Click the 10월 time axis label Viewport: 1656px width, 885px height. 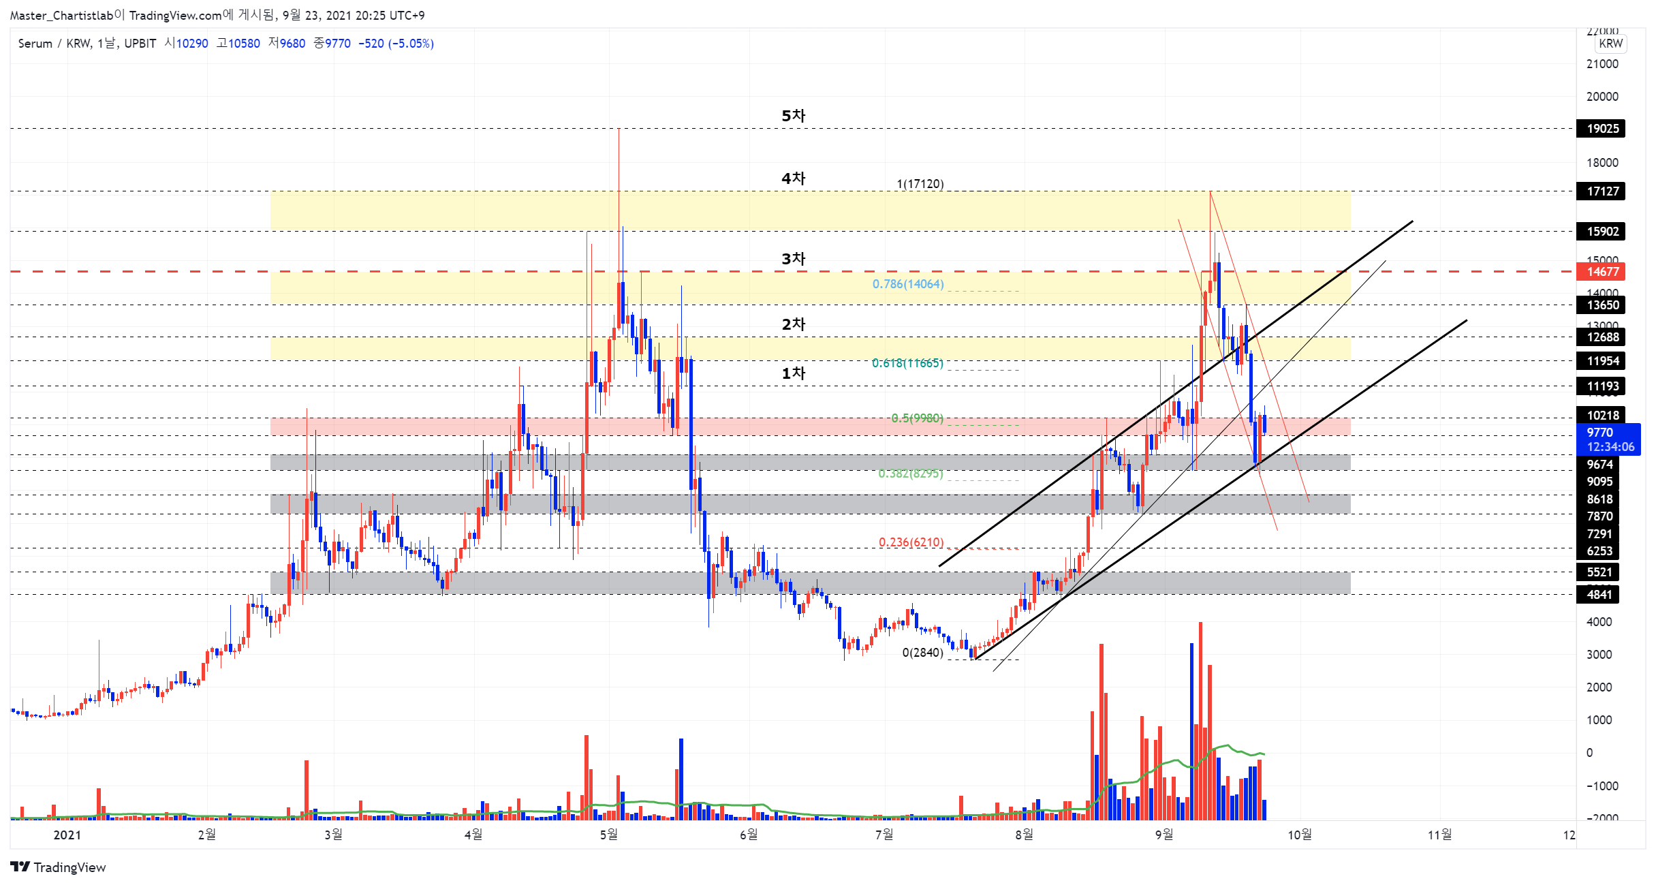[1300, 835]
